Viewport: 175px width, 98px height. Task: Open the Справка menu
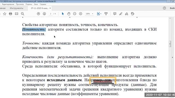pos(43,4)
